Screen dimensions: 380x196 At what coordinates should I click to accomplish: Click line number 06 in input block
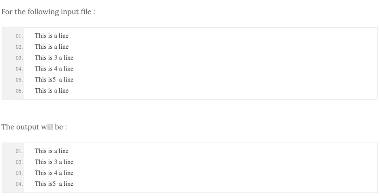tap(19, 91)
